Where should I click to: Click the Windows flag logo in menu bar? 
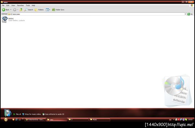pos(192,5)
